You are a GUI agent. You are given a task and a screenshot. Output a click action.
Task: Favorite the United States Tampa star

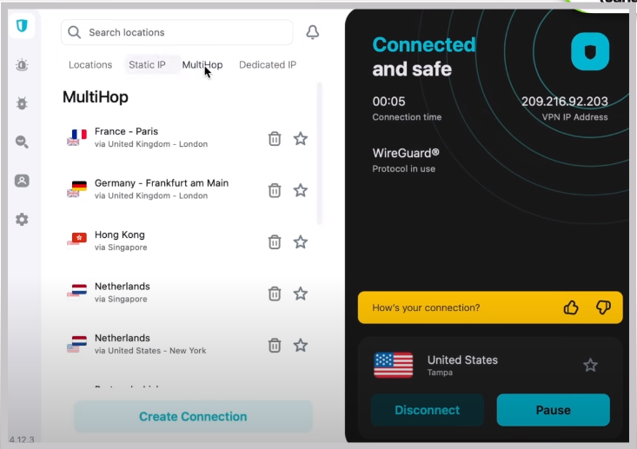click(590, 366)
